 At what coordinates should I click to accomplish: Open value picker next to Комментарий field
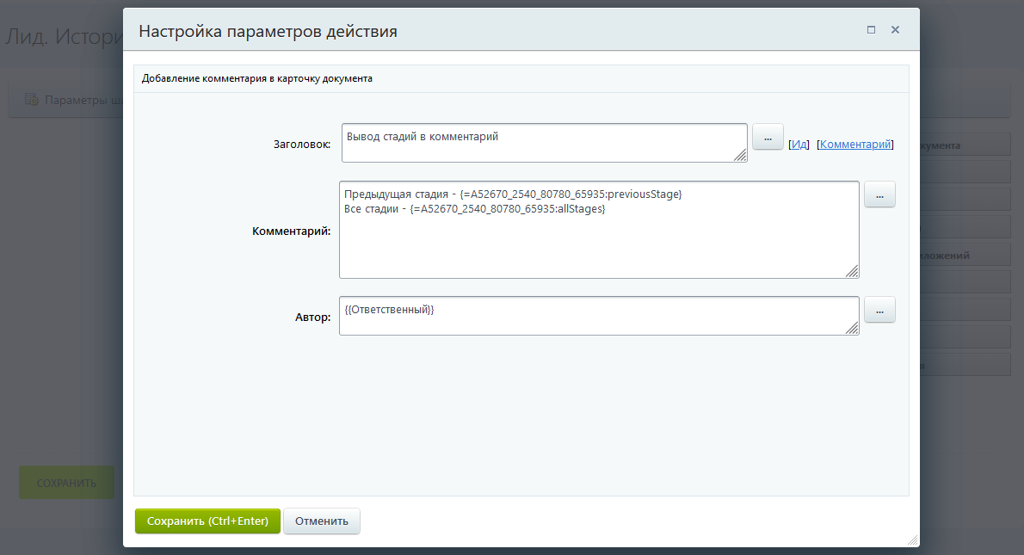tap(879, 195)
